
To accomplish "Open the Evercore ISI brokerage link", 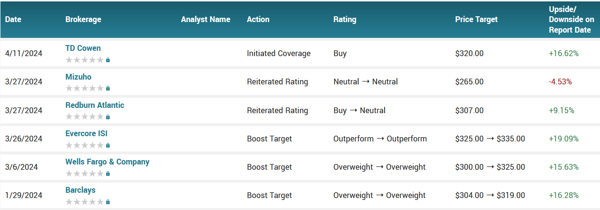I will 87,133.
